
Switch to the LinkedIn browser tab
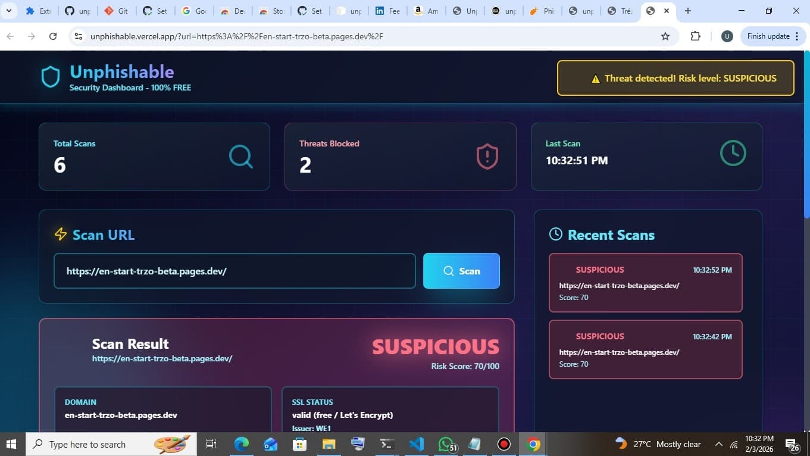click(x=387, y=10)
